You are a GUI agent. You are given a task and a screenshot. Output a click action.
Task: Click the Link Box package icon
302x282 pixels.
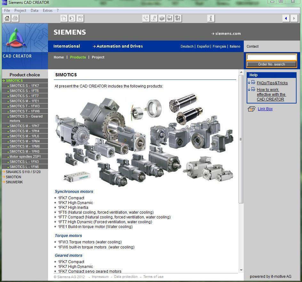[251, 109]
